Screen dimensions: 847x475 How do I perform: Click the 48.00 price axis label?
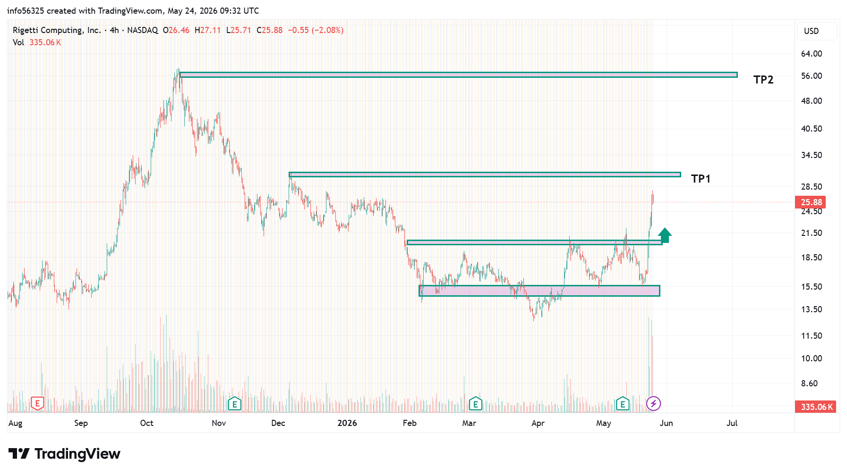(x=812, y=101)
